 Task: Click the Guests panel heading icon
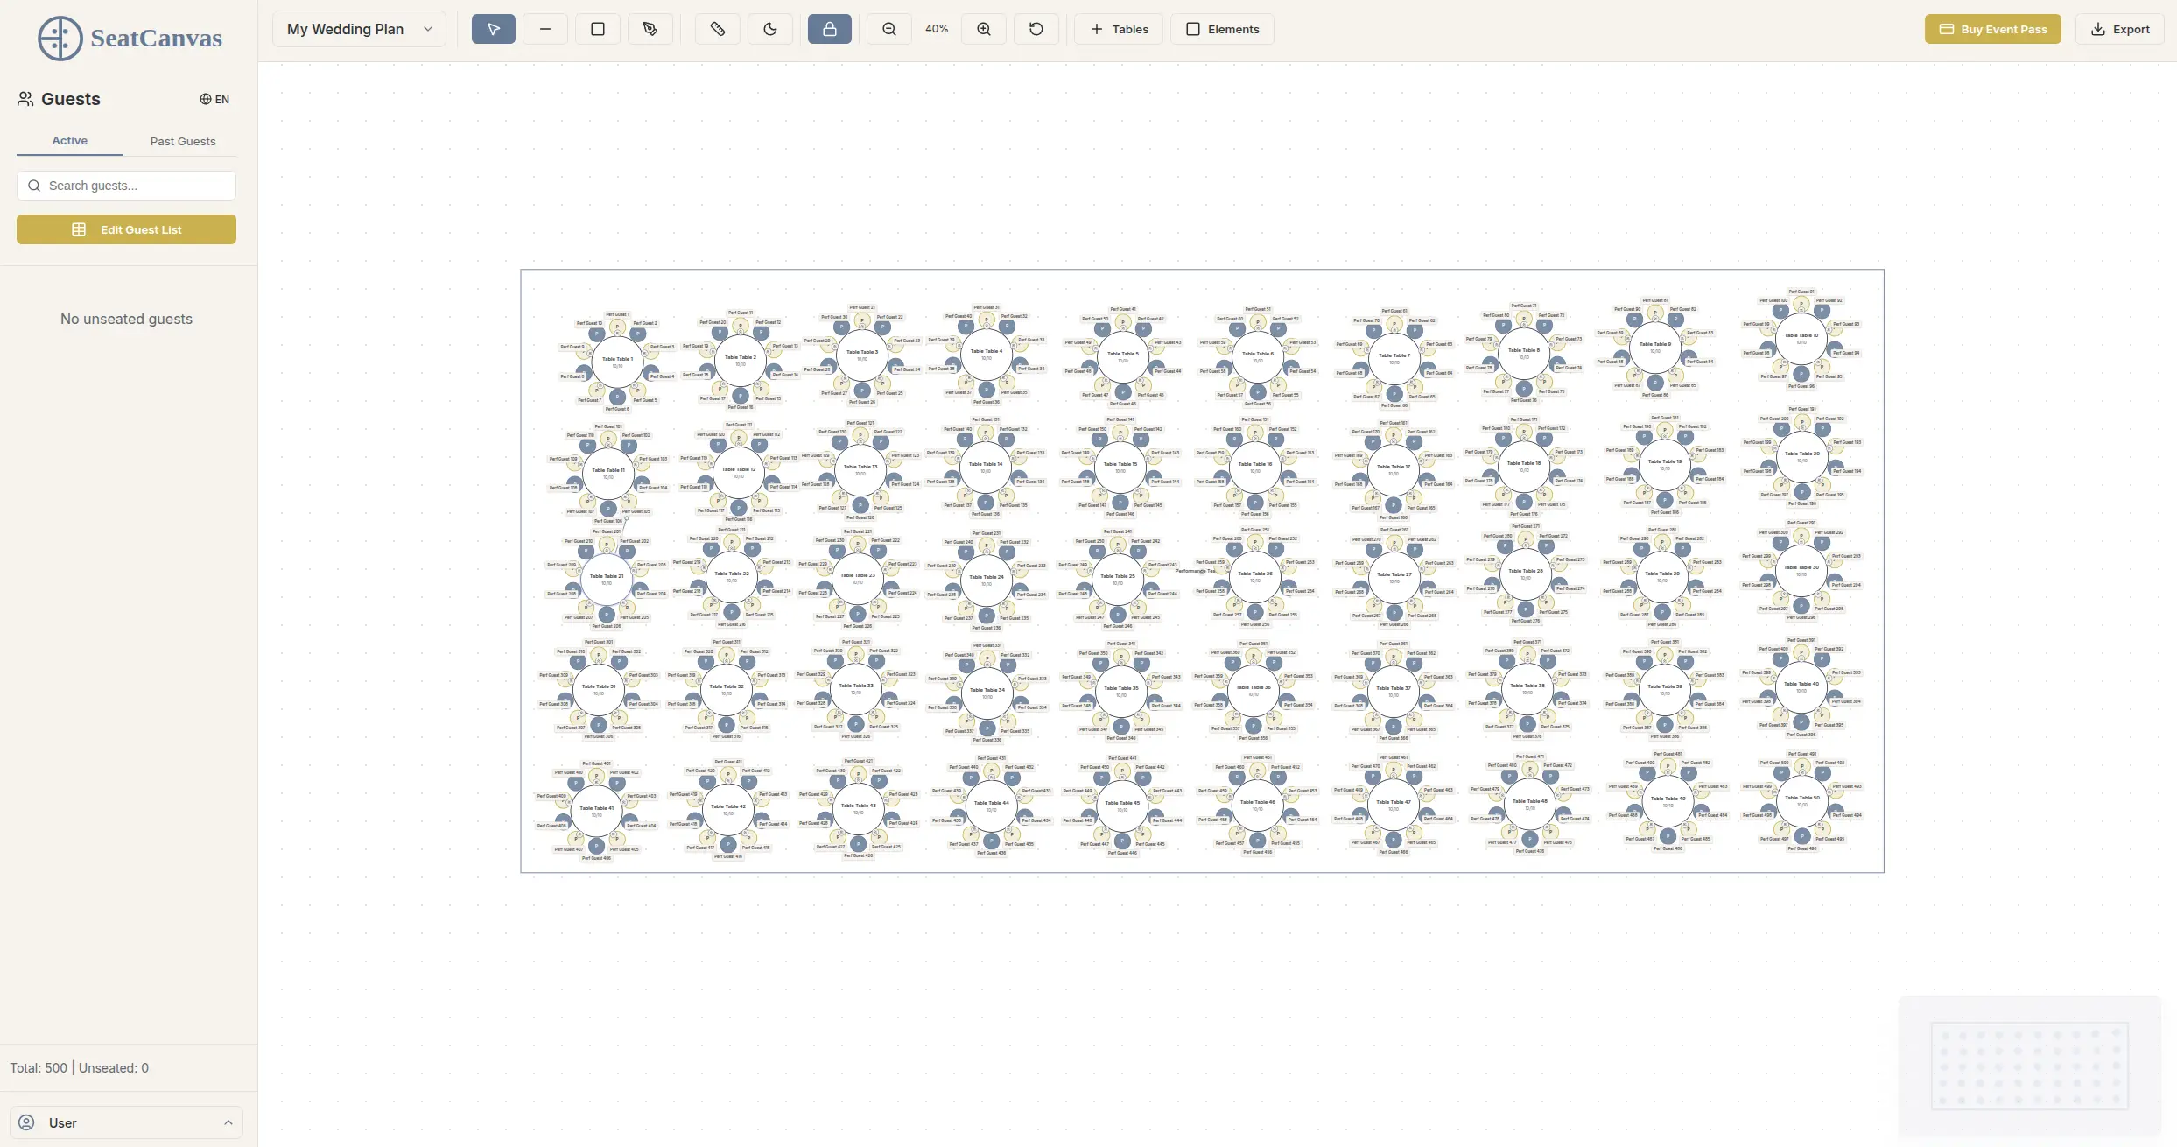pos(25,99)
